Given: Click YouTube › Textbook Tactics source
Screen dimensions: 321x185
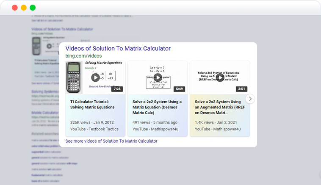Looking at the screenshot, I should click(x=94, y=129).
